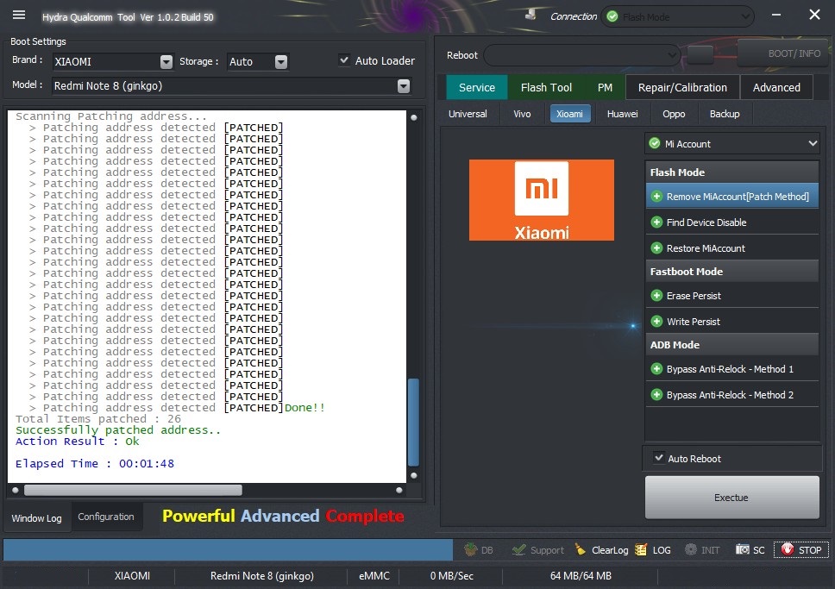The height and width of the screenshot is (589, 835).
Task: Select Find Device Disable option
Action: point(731,222)
